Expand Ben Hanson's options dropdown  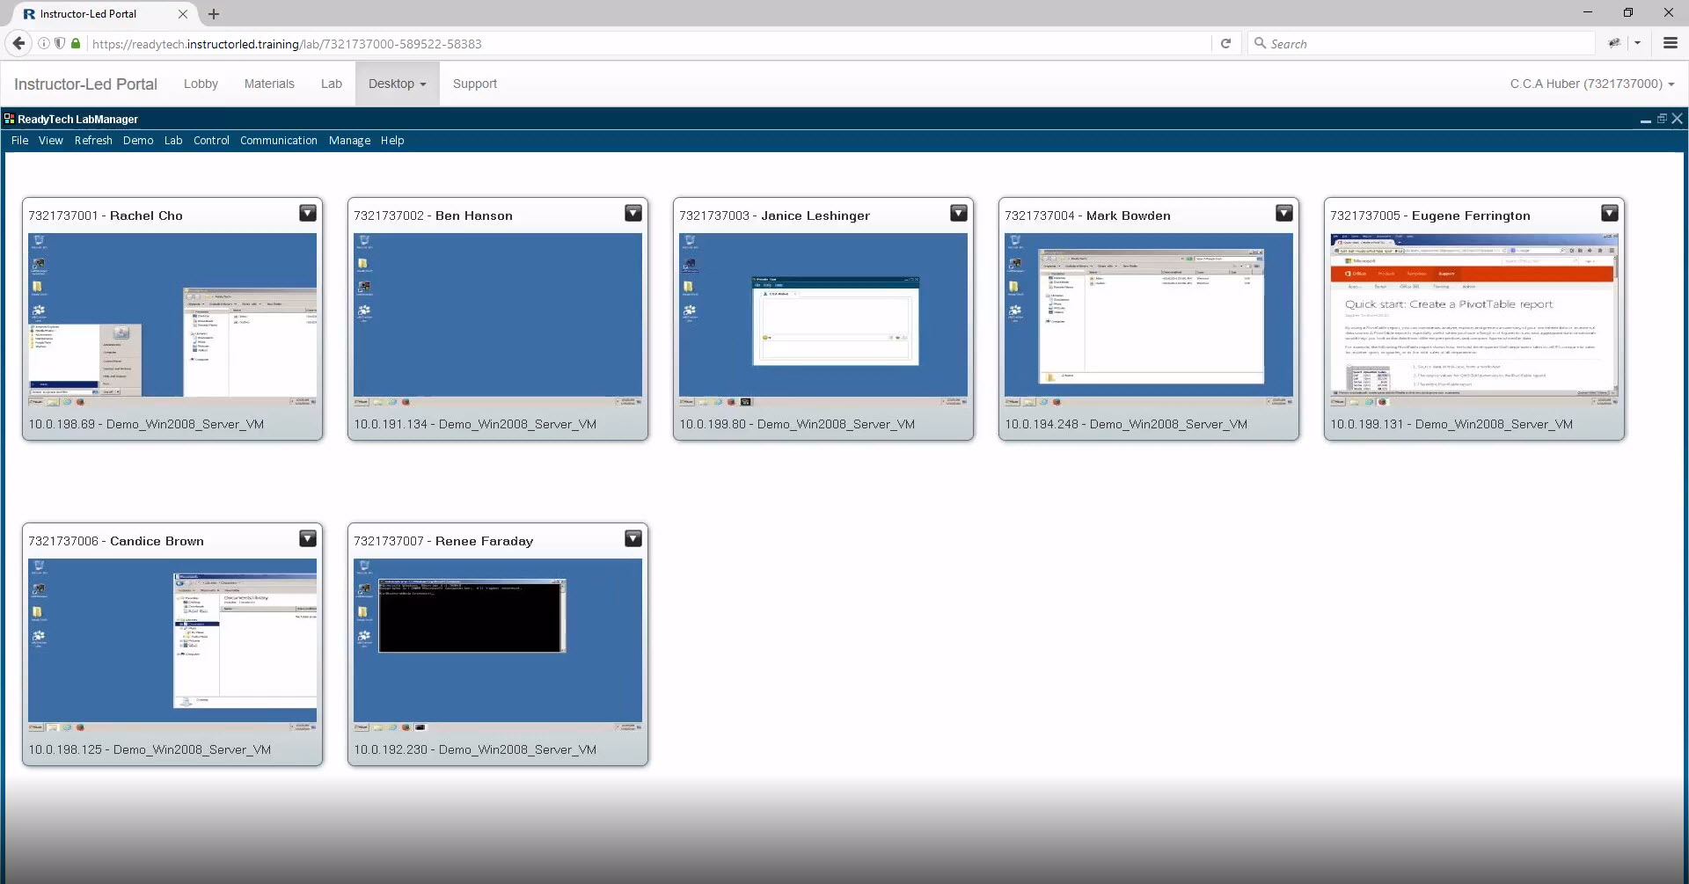[633, 213]
